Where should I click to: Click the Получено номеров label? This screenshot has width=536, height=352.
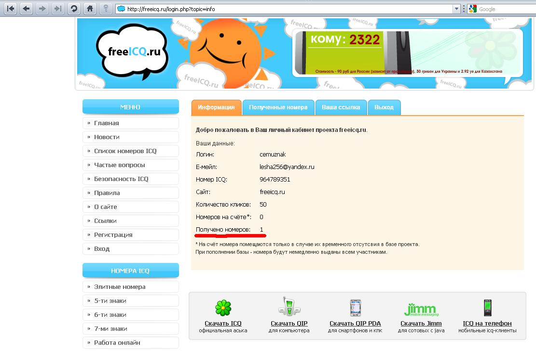click(x=223, y=230)
